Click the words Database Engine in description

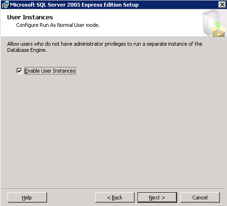coord(27,50)
